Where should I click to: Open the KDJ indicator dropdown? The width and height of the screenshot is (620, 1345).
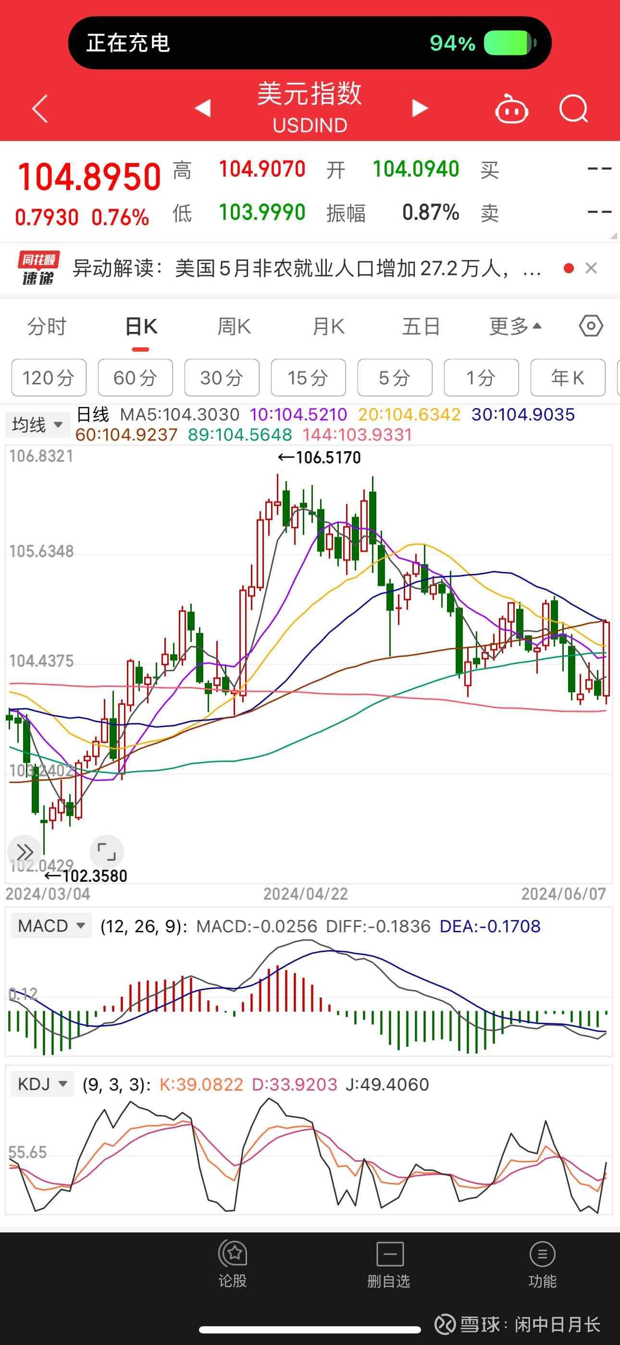pos(42,1084)
